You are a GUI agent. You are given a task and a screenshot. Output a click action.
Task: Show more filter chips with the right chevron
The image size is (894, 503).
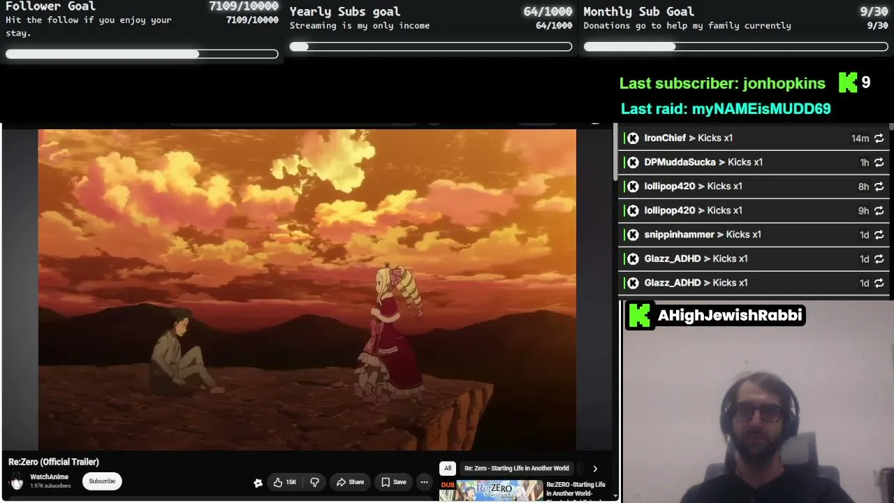tap(595, 469)
